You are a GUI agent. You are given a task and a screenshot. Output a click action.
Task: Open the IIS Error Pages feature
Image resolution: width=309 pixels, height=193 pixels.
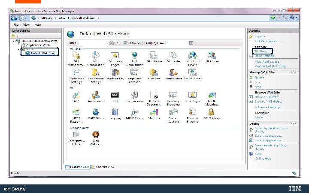[193, 97]
